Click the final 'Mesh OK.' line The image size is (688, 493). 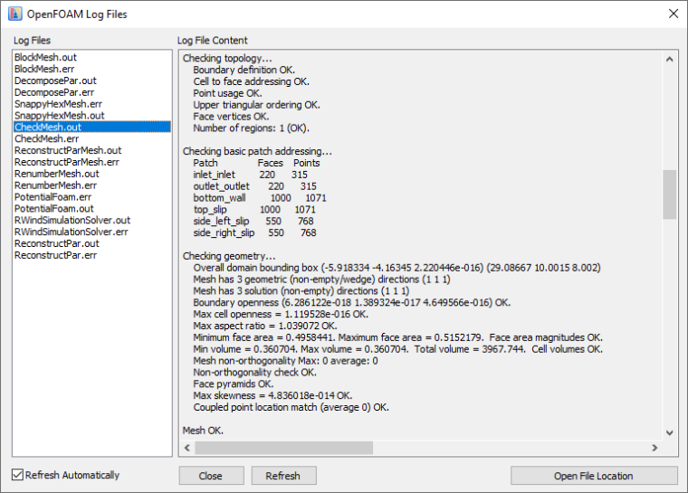203,431
